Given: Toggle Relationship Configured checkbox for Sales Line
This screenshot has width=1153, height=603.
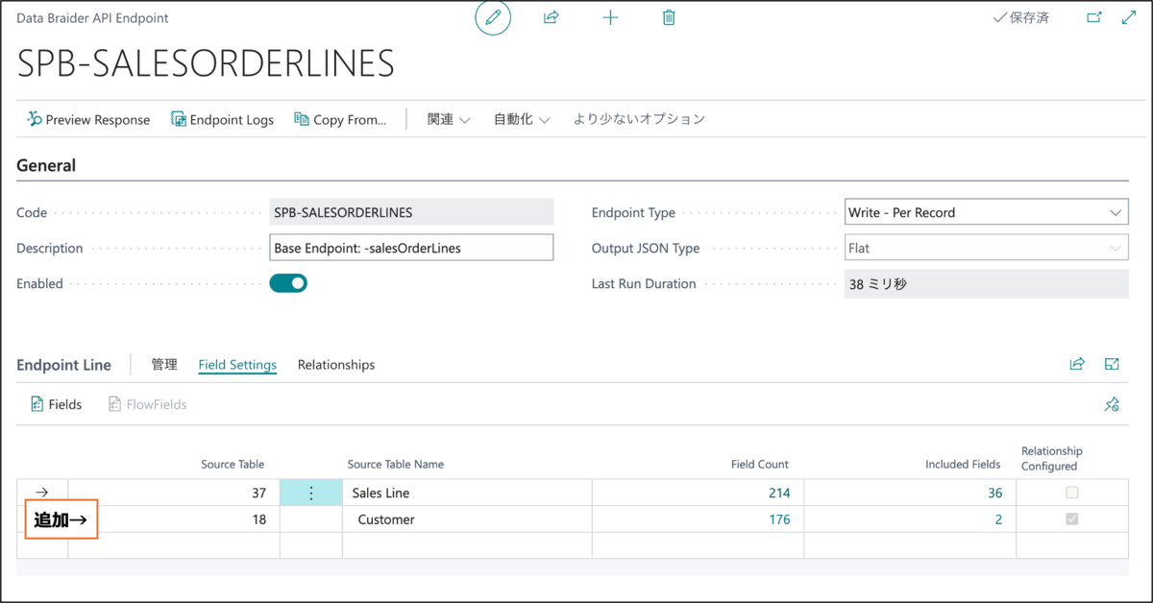Looking at the screenshot, I should (x=1072, y=493).
